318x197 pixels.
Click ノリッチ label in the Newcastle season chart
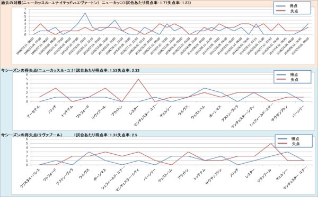(52, 110)
